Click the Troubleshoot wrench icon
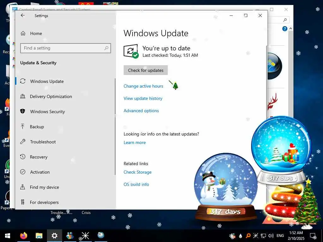 [23, 141]
